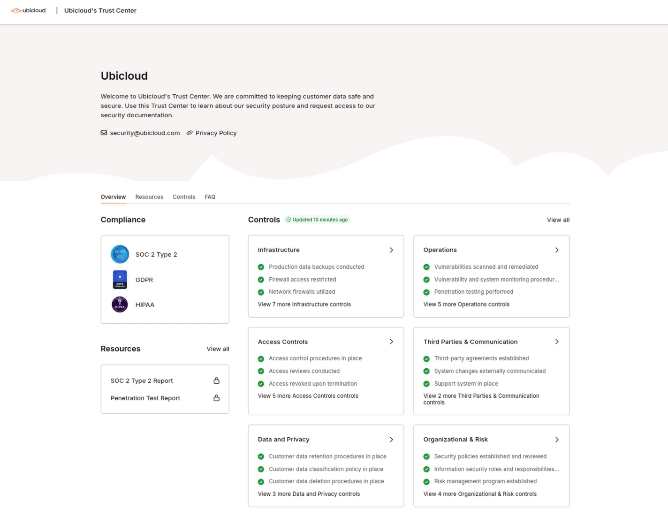Click View all next to Resources
The width and height of the screenshot is (668, 517).
point(218,349)
